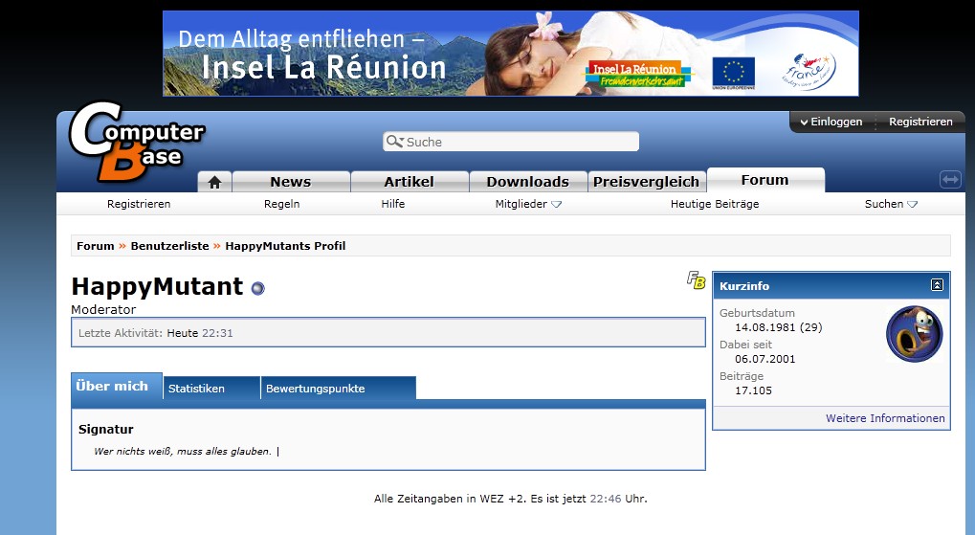
Task: Click the join date 06.07.2001
Action: (764, 359)
